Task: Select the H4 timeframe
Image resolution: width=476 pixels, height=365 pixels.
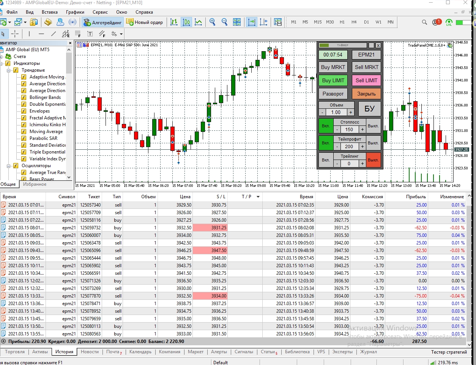Action: (x=354, y=22)
